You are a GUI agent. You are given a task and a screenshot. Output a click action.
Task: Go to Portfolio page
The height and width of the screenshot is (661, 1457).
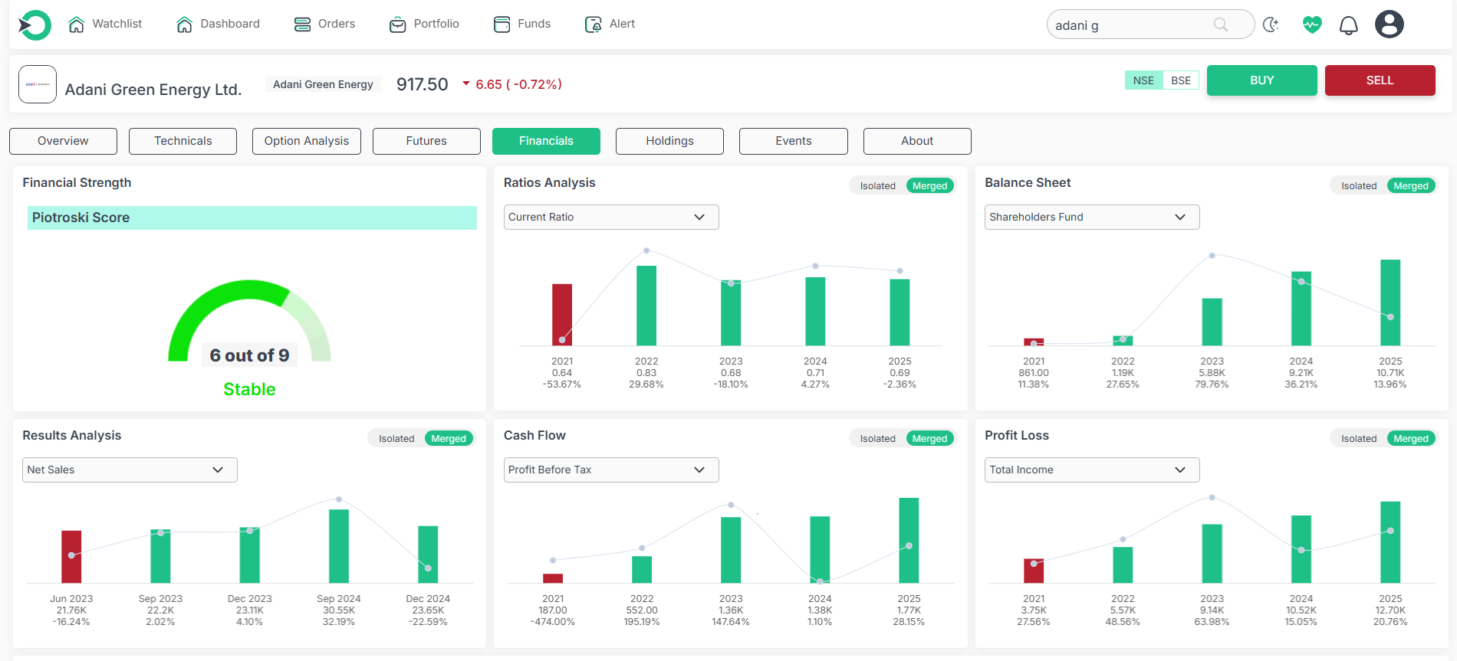pos(424,25)
